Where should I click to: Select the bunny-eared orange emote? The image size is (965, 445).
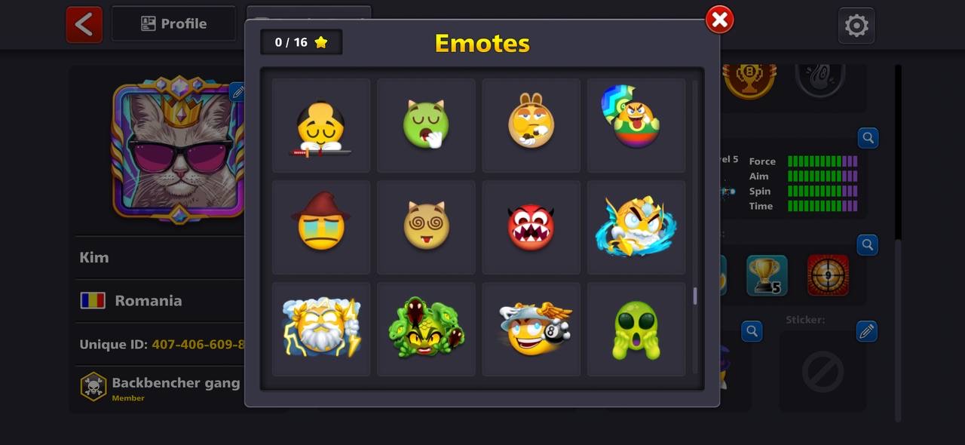pos(531,126)
